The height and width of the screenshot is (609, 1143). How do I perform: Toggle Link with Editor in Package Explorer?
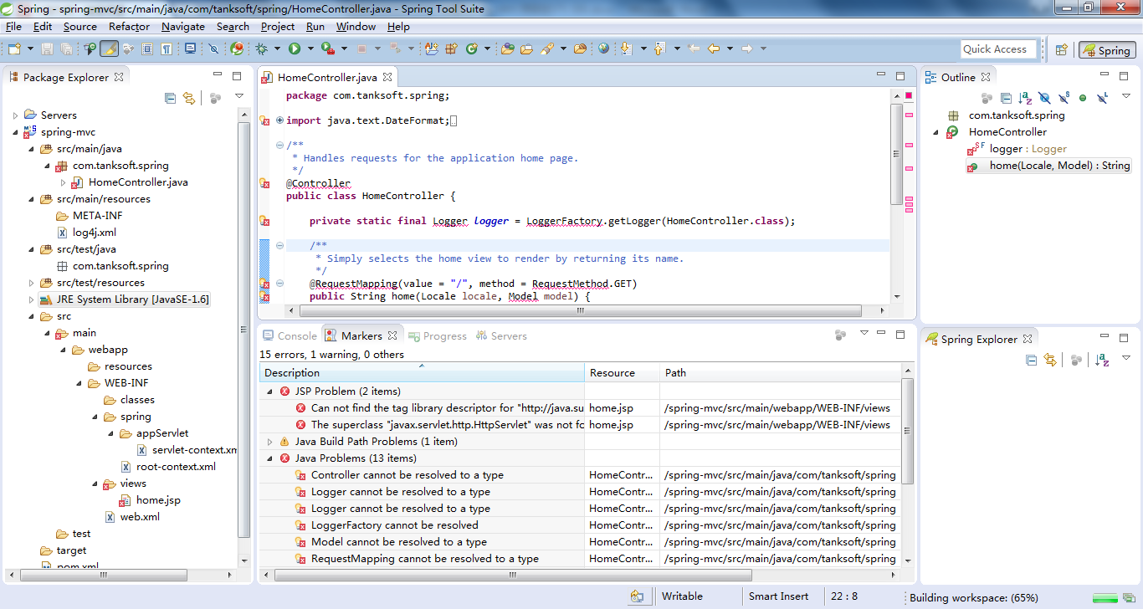pos(189,98)
